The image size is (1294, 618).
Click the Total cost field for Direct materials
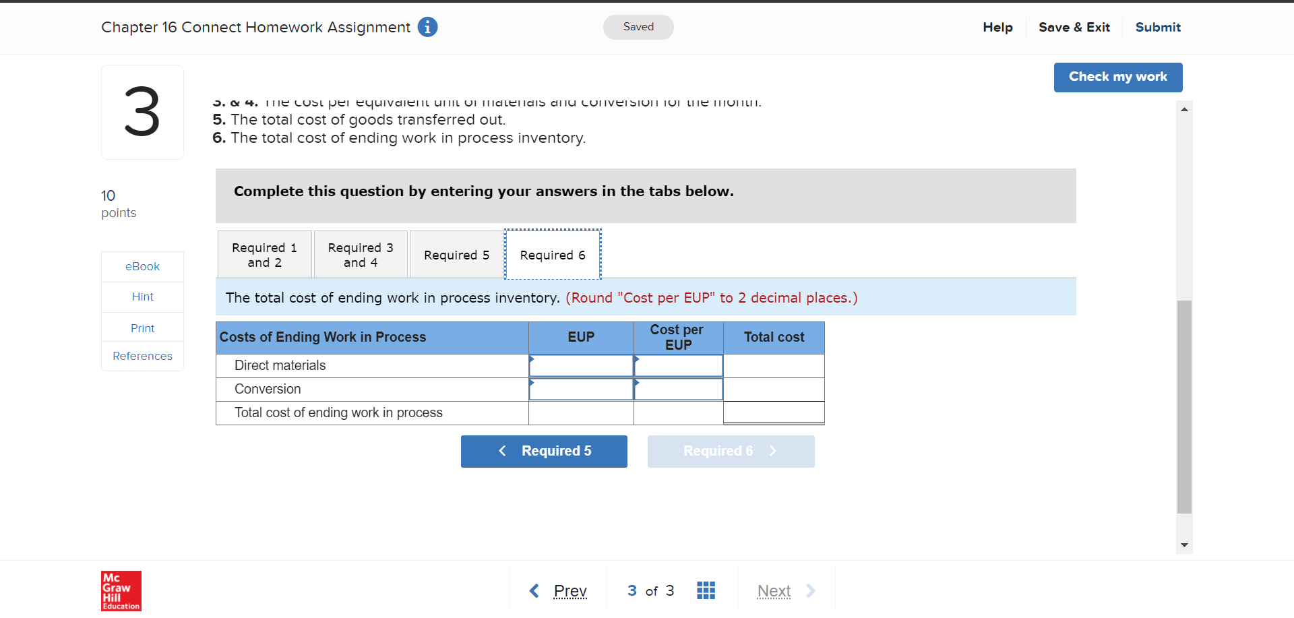click(x=773, y=365)
